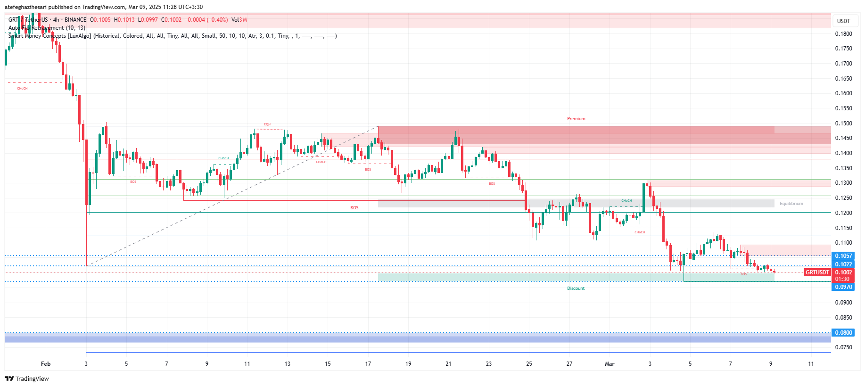865x387 pixels.
Task: Select the gray Equilibrium zone label
Action: tap(791, 204)
